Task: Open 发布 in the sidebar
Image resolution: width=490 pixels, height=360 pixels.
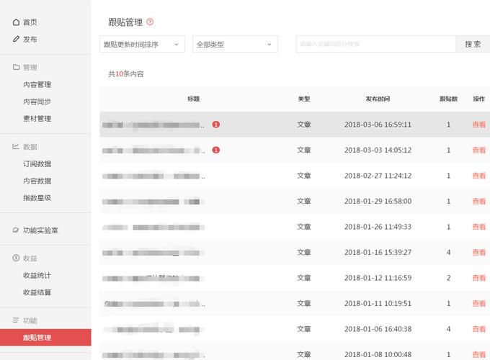Action: 30,40
